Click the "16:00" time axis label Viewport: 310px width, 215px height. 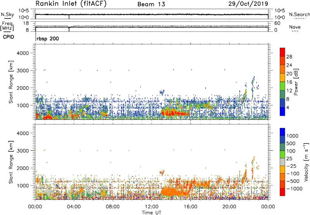[x=190, y=207]
